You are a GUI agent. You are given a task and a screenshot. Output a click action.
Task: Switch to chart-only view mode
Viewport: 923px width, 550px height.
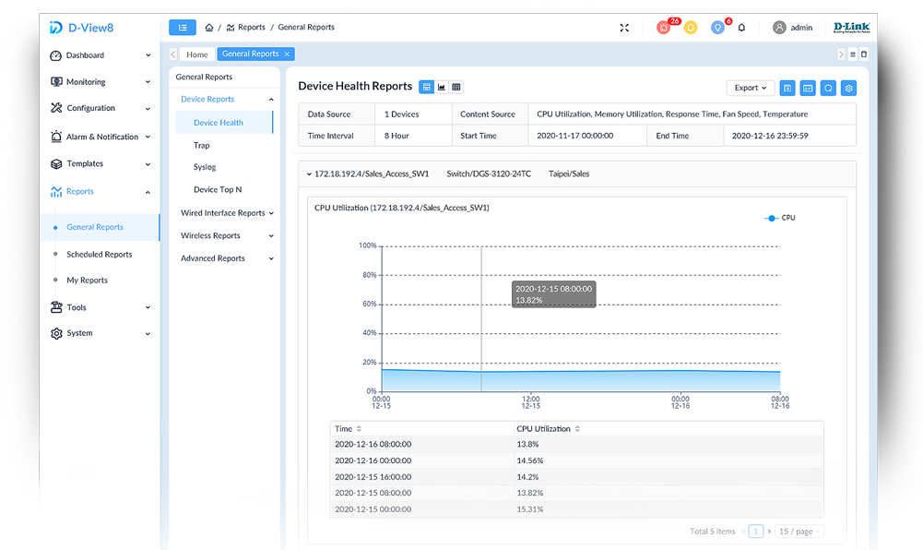coord(442,87)
